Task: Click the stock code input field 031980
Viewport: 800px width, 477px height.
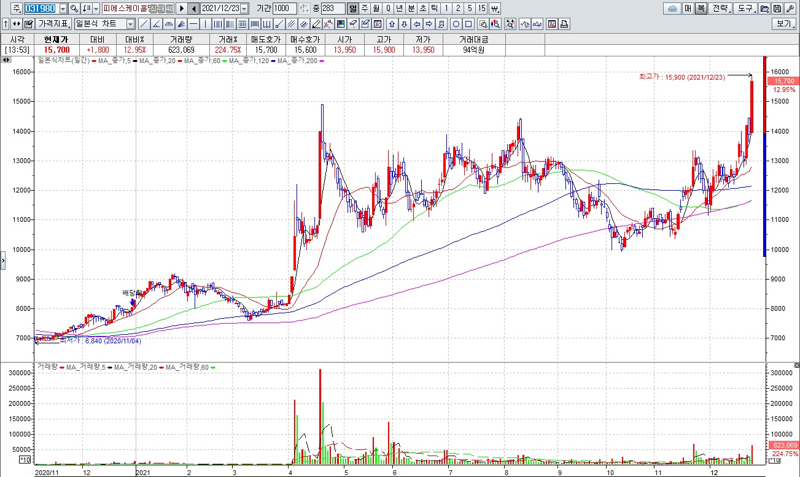Action: [41, 9]
